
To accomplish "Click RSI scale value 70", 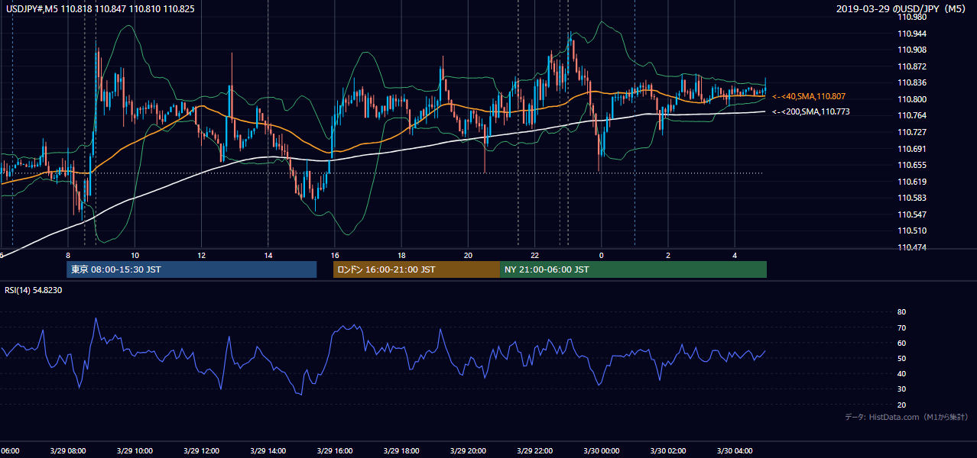I will click(x=902, y=327).
